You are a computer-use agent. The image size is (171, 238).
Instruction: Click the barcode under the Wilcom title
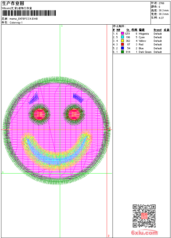click(29, 13)
